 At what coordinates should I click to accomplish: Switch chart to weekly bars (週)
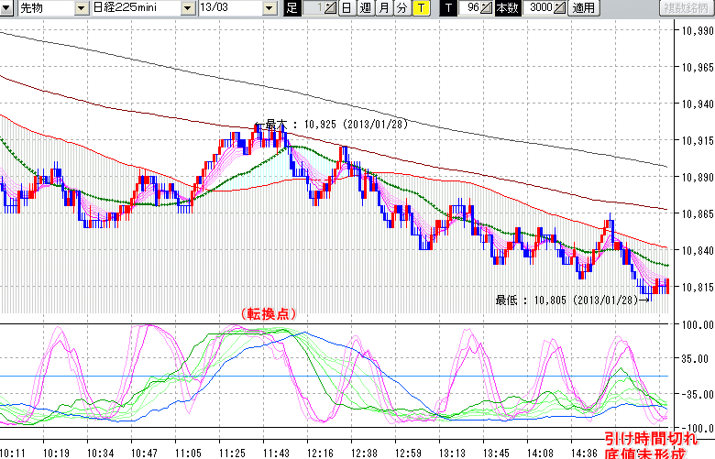pos(365,8)
